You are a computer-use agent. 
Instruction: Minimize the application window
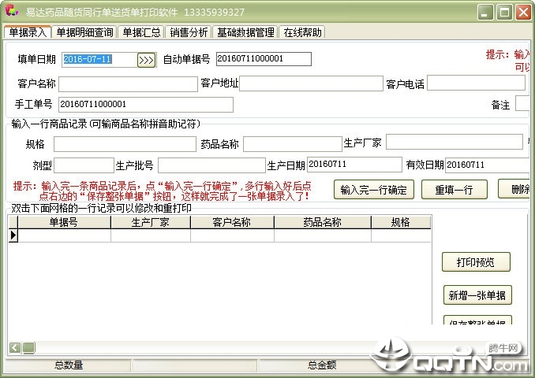click(x=484, y=13)
